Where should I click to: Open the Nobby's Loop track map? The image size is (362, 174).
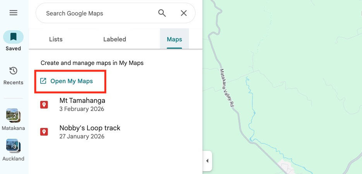[90, 128]
